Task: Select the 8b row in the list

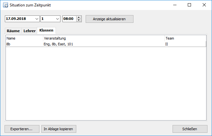Action: pos(106,44)
